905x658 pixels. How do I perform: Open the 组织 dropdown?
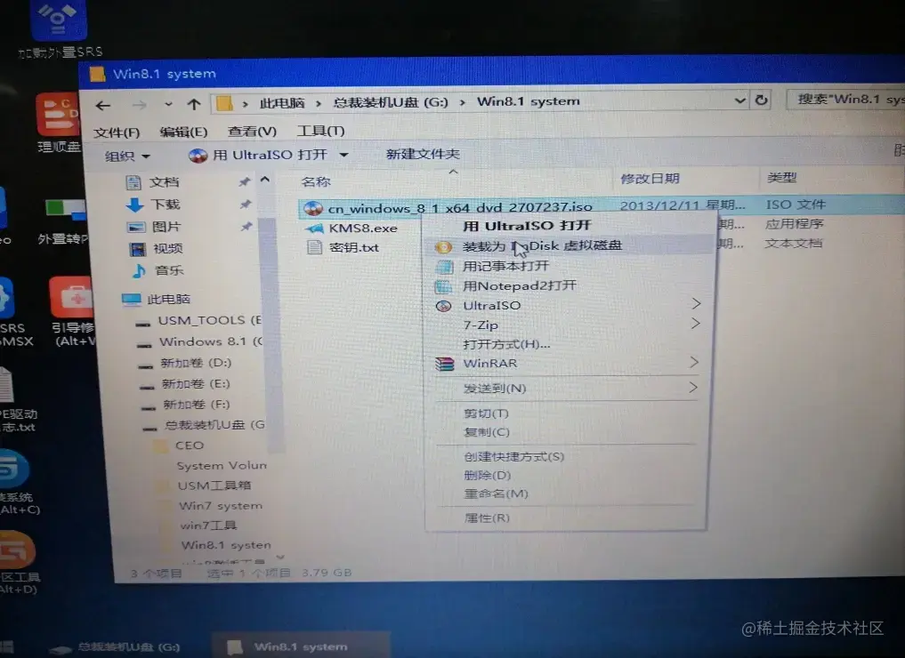pyautogui.click(x=127, y=156)
